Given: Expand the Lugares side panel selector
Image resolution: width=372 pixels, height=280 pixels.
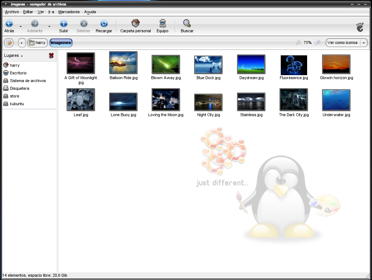Looking at the screenshot, I should point(14,56).
